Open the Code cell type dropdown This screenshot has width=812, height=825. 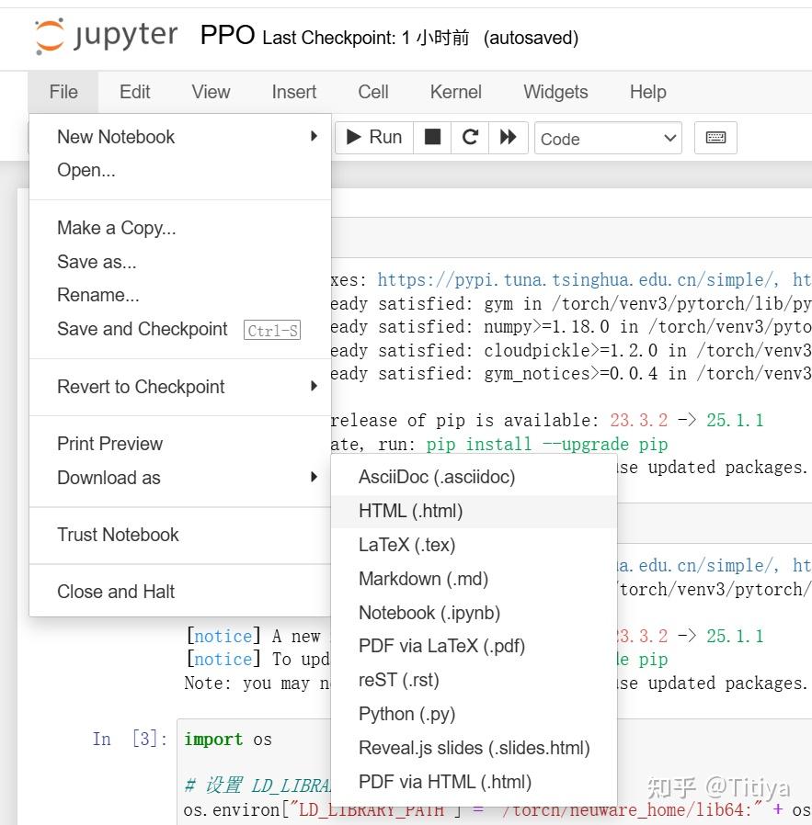click(x=607, y=137)
